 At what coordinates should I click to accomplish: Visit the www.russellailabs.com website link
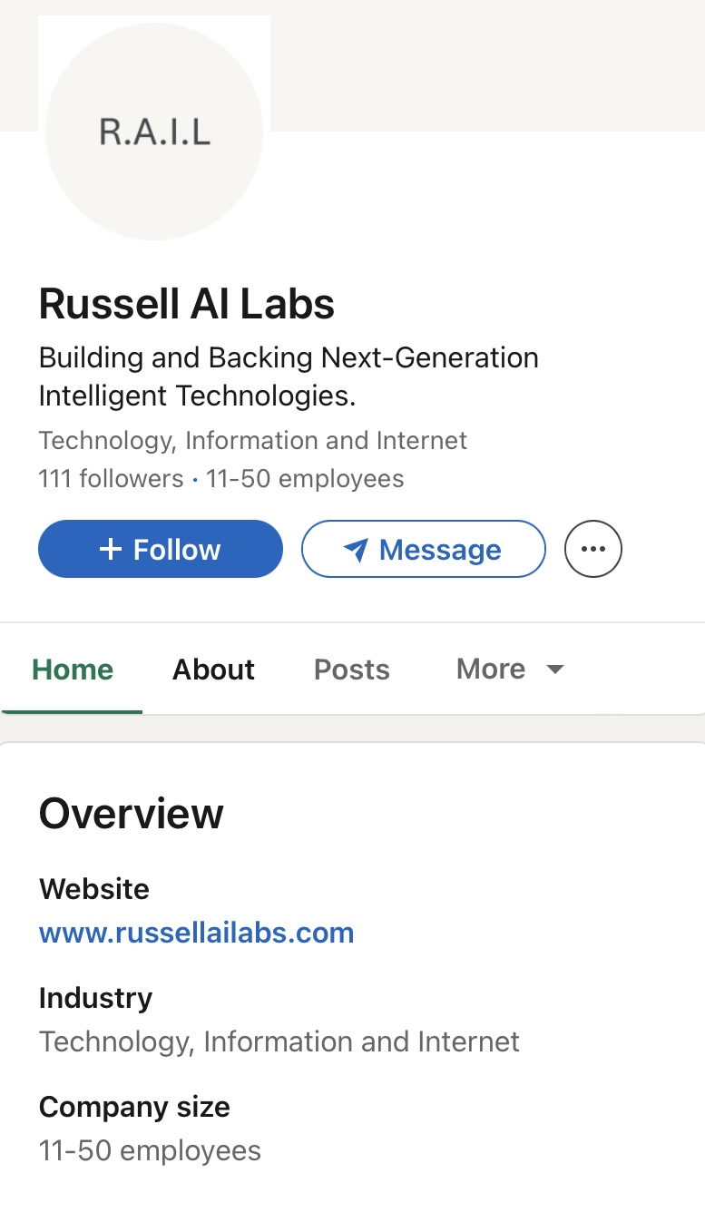(196, 933)
